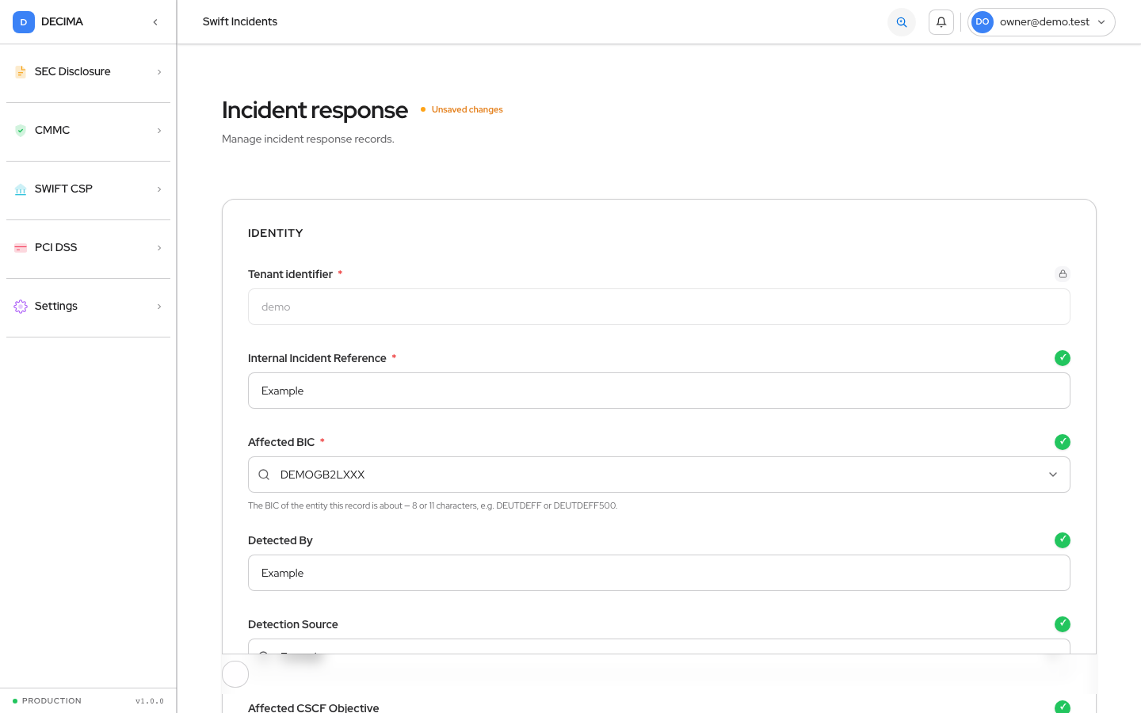Viewport: 1141px width, 713px height.
Task: Click the BIC helper text about DEUTDEFF
Action: click(x=433, y=505)
